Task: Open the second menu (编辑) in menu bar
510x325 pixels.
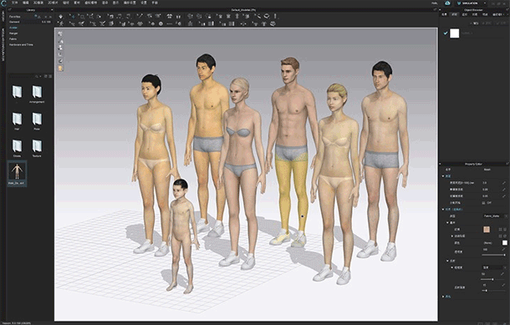Action: [26, 3]
